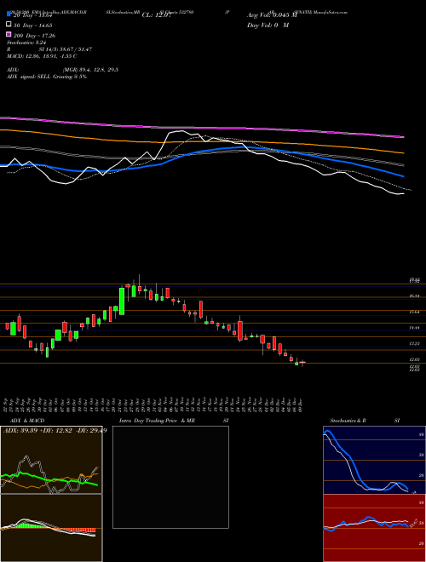The width and height of the screenshot is (426, 562).
Task: Click the 'ADX signal: SELL Growing @ 5%' text
Action: 47,77
